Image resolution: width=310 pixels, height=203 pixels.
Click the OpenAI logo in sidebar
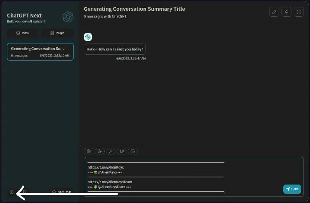(x=68, y=17)
